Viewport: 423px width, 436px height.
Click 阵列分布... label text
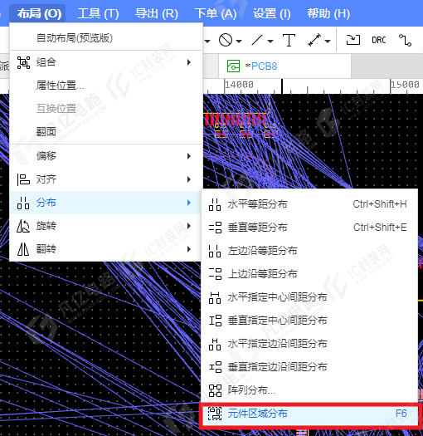tap(251, 390)
